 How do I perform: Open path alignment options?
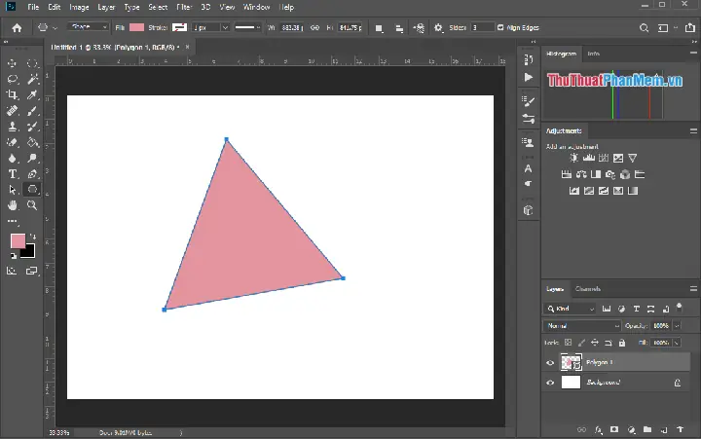click(x=399, y=28)
